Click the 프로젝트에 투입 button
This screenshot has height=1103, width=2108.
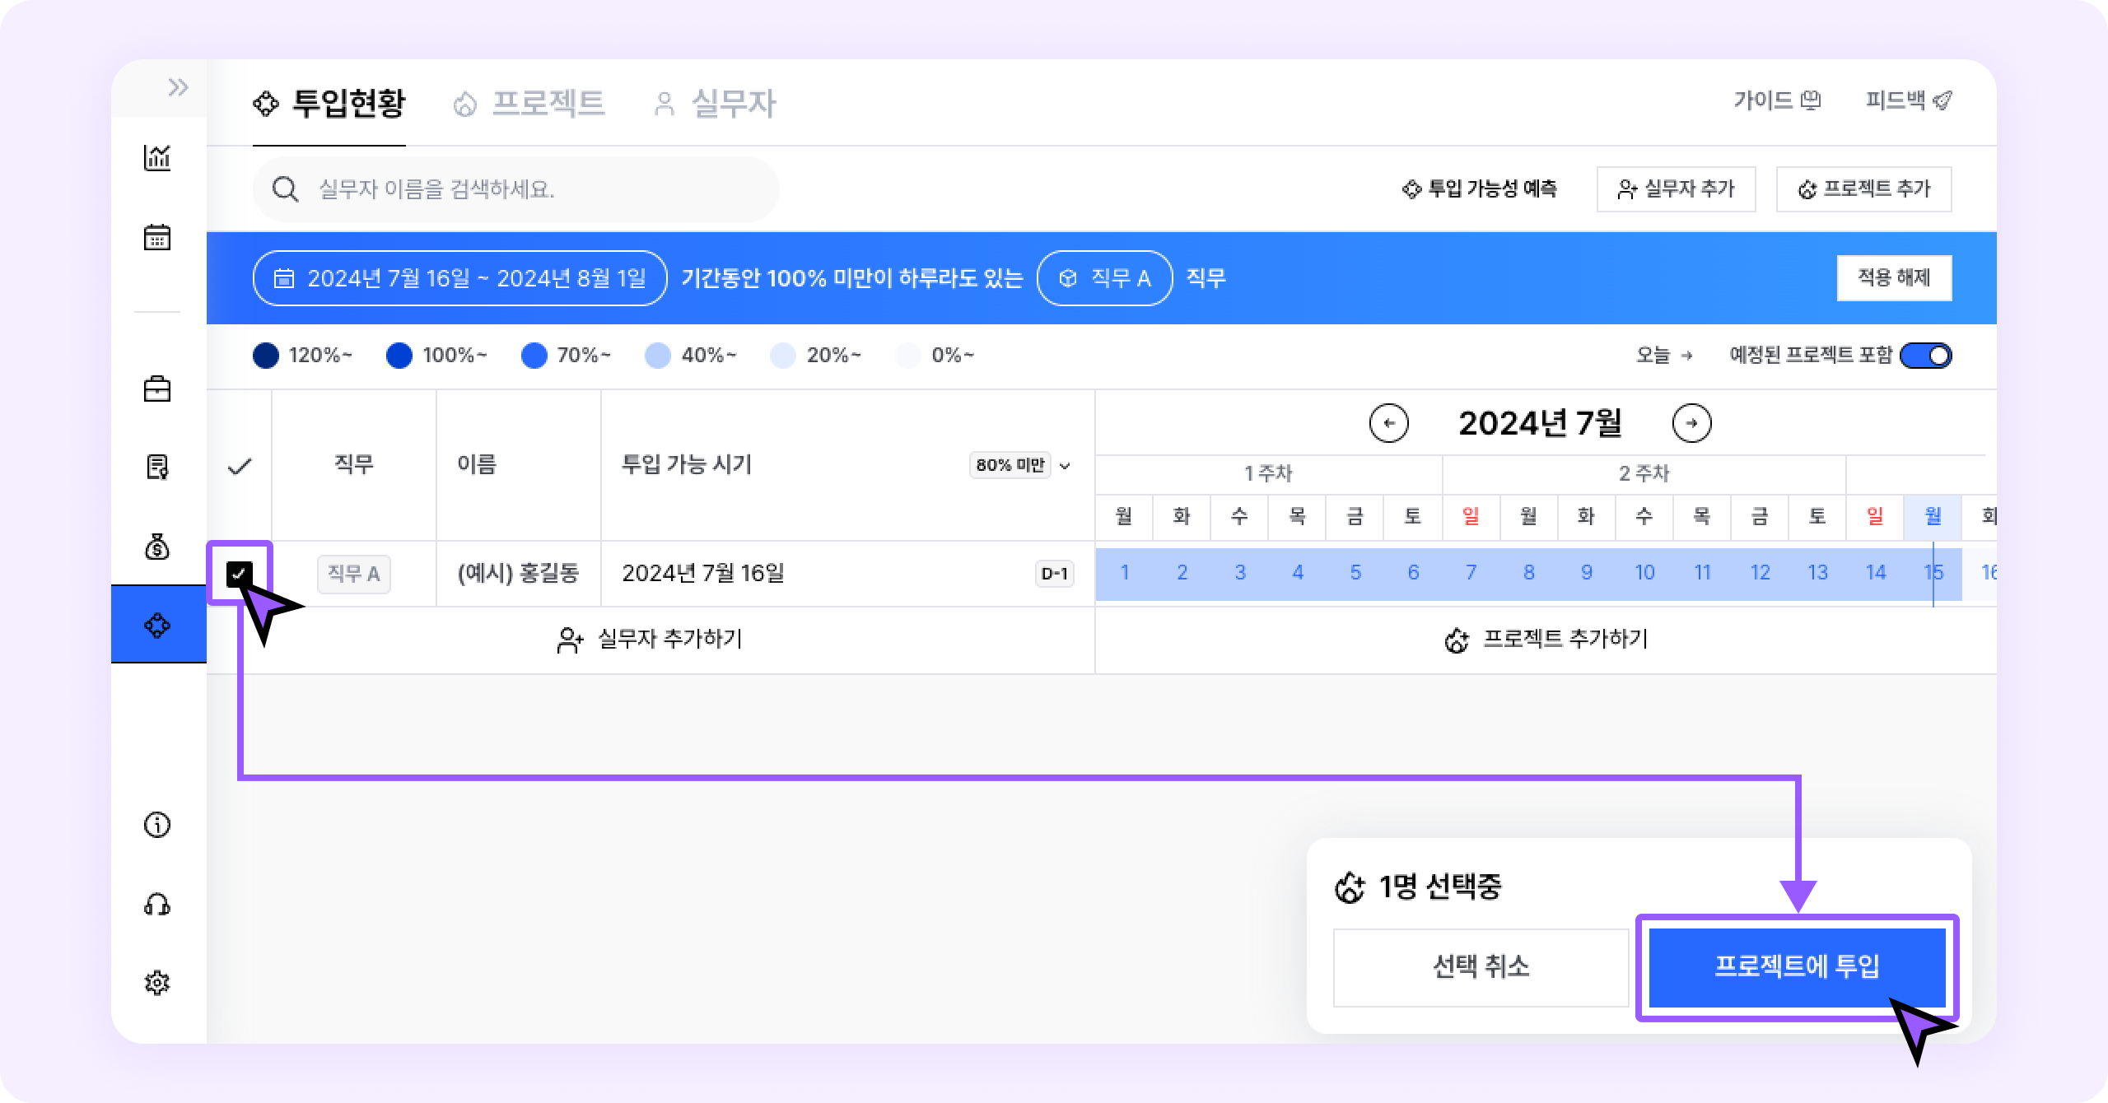1797,966
